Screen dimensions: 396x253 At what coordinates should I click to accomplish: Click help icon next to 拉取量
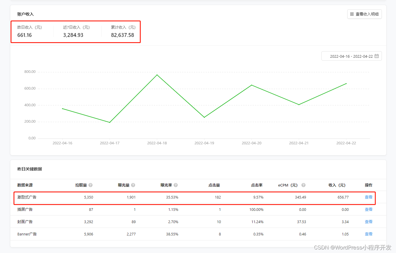pos(90,185)
